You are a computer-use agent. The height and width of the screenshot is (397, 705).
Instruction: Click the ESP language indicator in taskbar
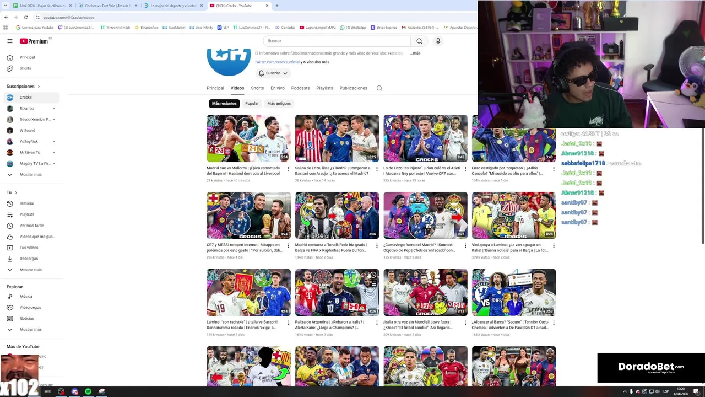[666, 391]
